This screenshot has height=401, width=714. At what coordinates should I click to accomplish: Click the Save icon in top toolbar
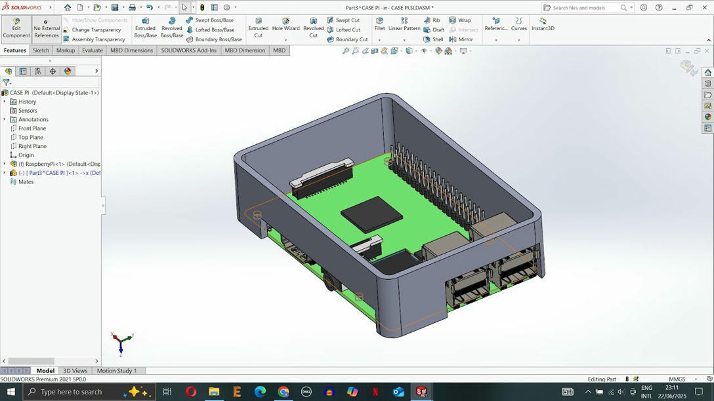(115, 7)
